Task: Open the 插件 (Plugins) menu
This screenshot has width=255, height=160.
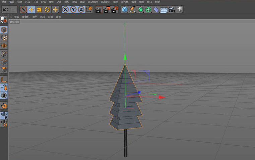Action: [134, 2]
